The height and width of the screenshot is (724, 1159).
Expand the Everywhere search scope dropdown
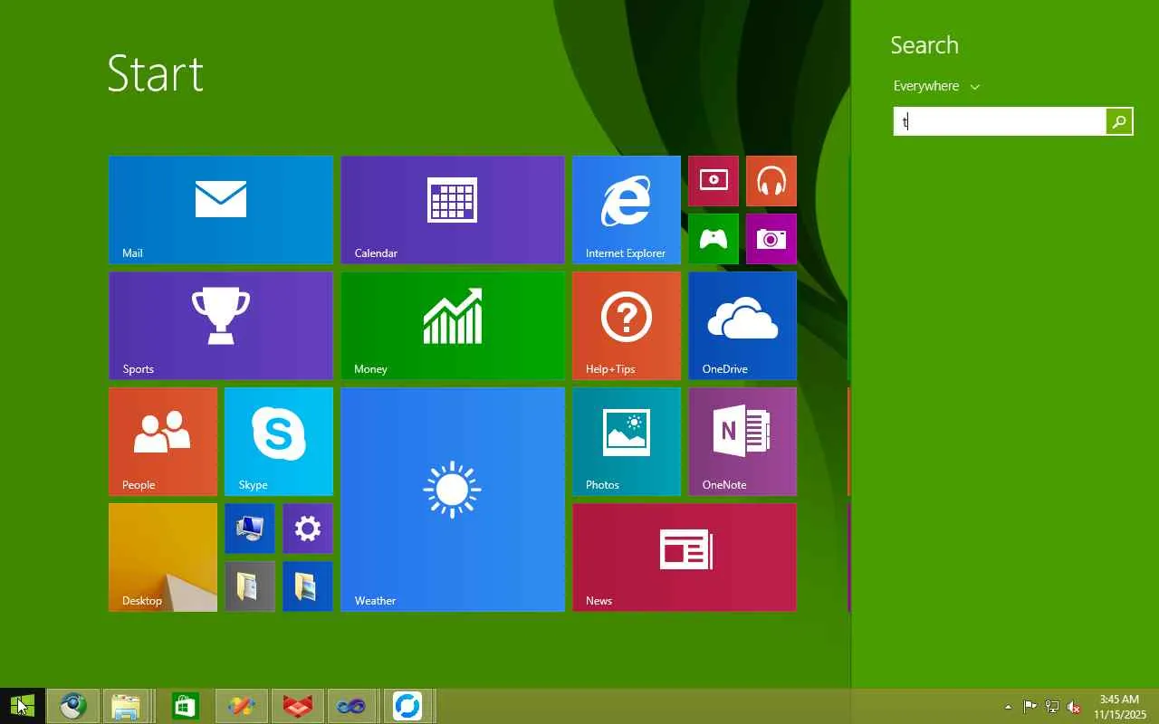click(936, 86)
